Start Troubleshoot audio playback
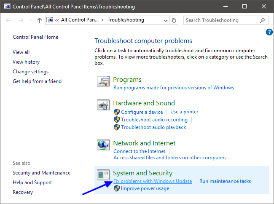The height and width of the screenshot is (204, 274). (153, 127)
